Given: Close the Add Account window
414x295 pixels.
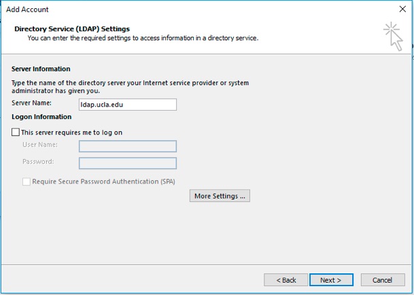Looking at the screenshot, I should click(402, 10).
